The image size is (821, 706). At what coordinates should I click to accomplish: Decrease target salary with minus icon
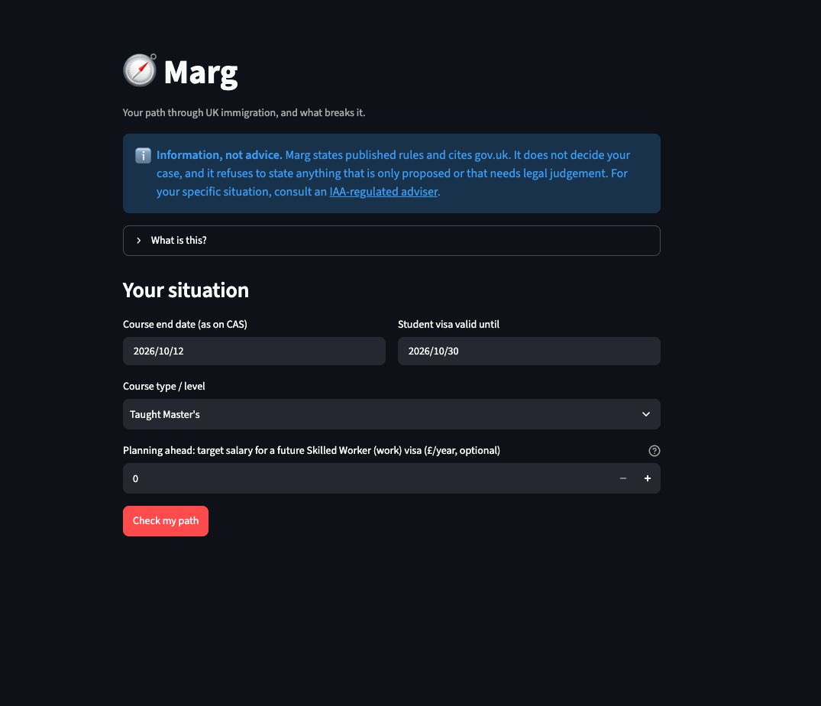click(623, 478)
